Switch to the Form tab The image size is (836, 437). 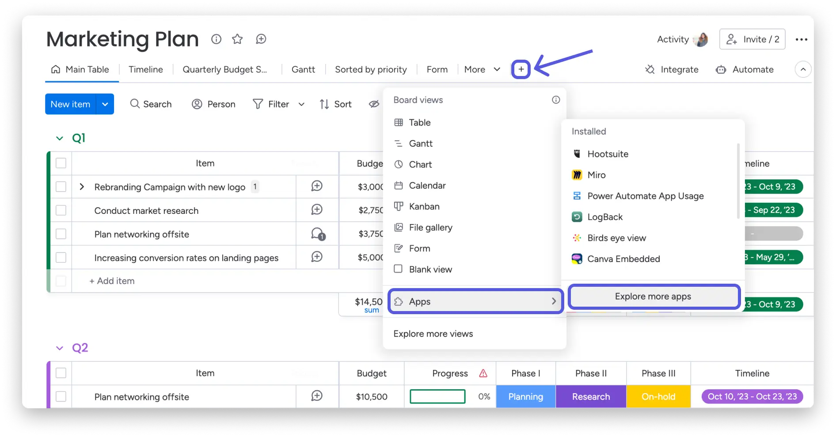pos(437,69)
